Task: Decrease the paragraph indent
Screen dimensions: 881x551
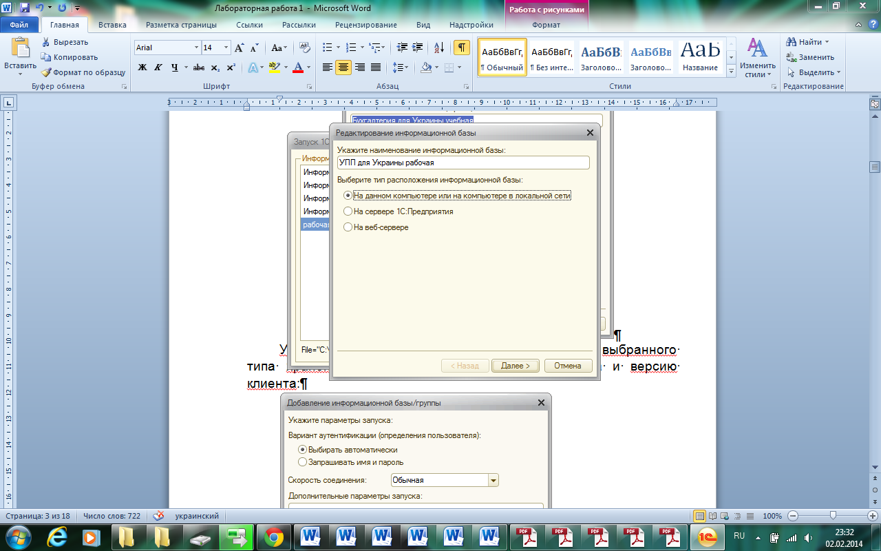Action: click(x=403, y=48)
